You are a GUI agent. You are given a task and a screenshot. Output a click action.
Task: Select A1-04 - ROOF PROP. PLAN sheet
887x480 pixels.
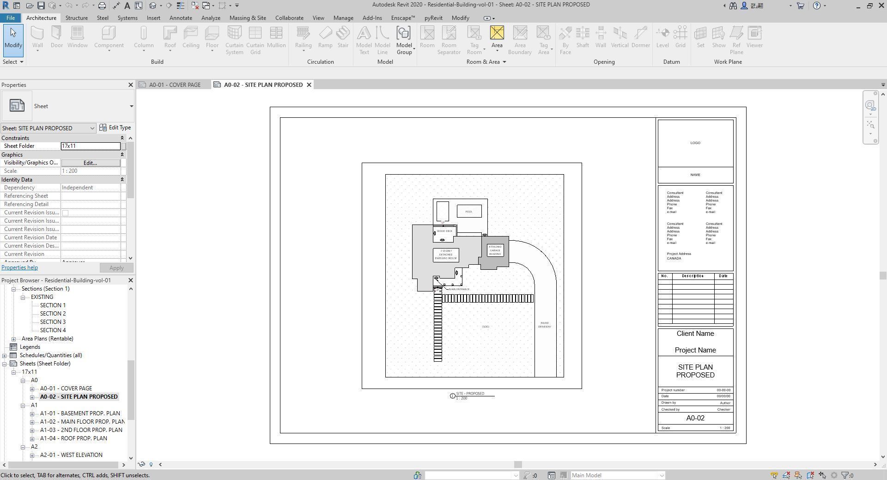pos(73,439)
